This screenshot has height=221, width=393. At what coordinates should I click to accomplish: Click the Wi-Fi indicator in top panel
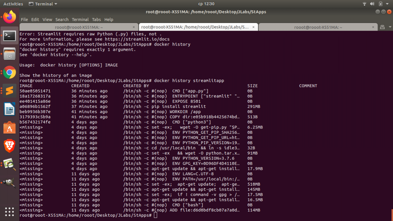pos(364,3)
